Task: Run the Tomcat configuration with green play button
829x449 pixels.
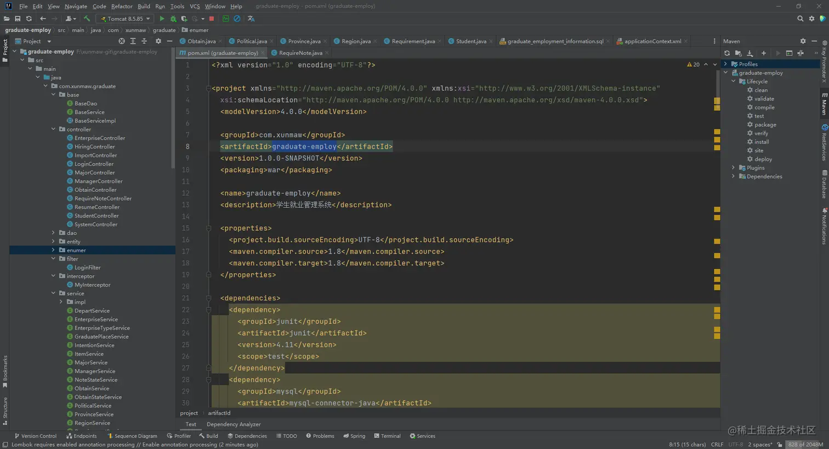Action: [x=162, y=19]
